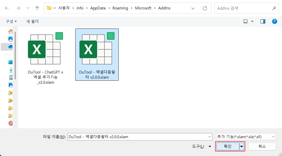
Task: Select DuTool 엑셀다중필터 v2.0.0.xlam thumbnail
Action: click(x=97, y=48)
